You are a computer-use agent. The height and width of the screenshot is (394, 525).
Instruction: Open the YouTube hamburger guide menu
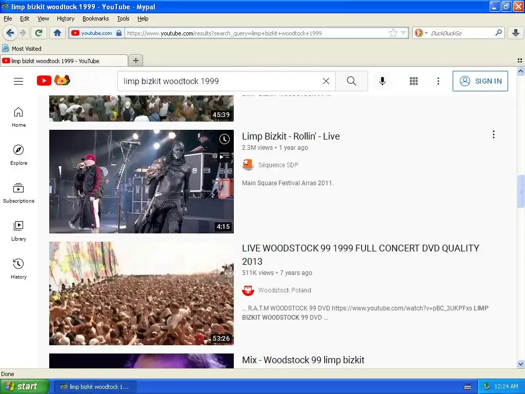point(18,81)
